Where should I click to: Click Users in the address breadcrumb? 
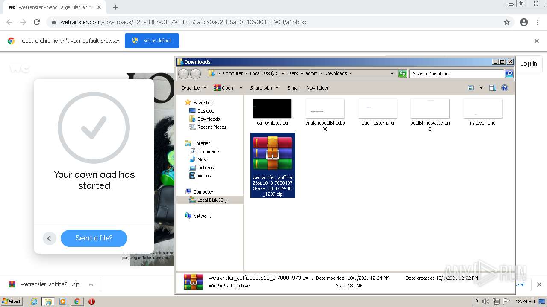coord(292,73)
